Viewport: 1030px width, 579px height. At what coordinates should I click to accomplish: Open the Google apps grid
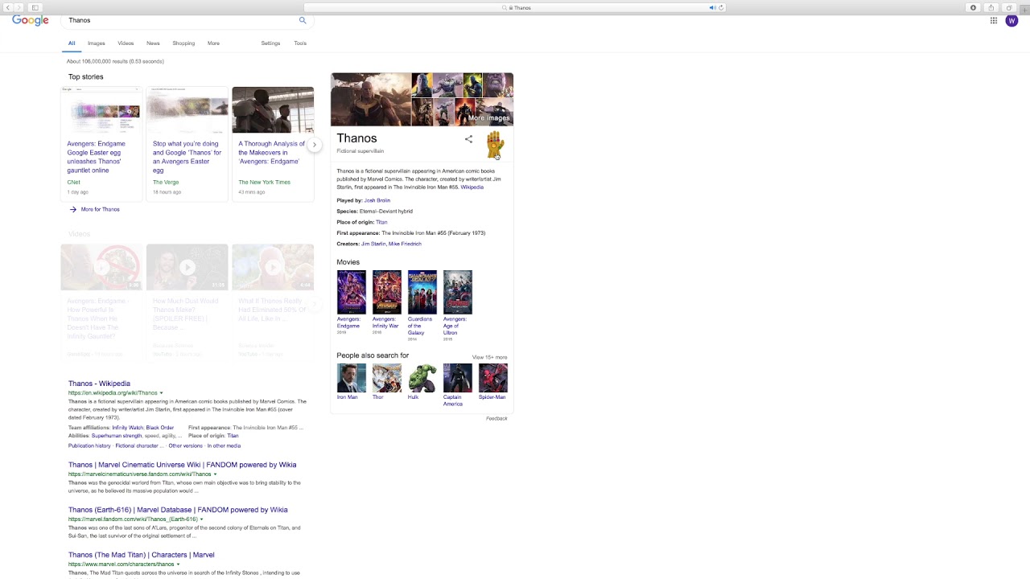[x=994, y=21]
